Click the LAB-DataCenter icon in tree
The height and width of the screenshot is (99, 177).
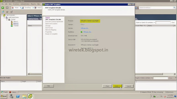[x=7, y=17]
